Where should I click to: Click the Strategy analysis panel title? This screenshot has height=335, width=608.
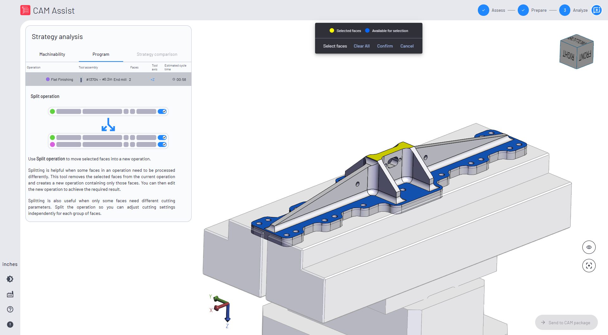coord(57,37)
